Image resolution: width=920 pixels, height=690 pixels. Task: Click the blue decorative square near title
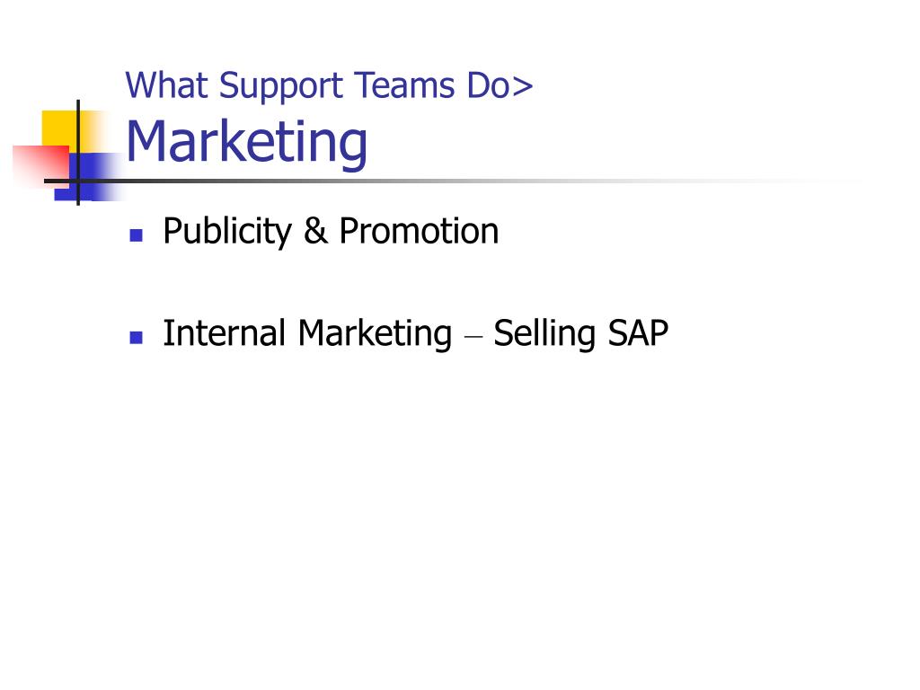pyautogui.click(x=88, y=177)
